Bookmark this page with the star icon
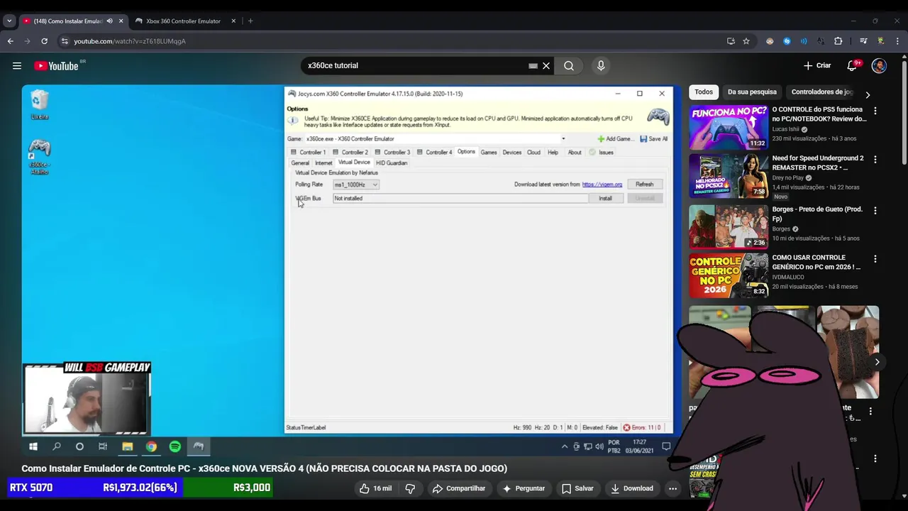The height and width of the screenshot is (511, 908). (746, 41)
